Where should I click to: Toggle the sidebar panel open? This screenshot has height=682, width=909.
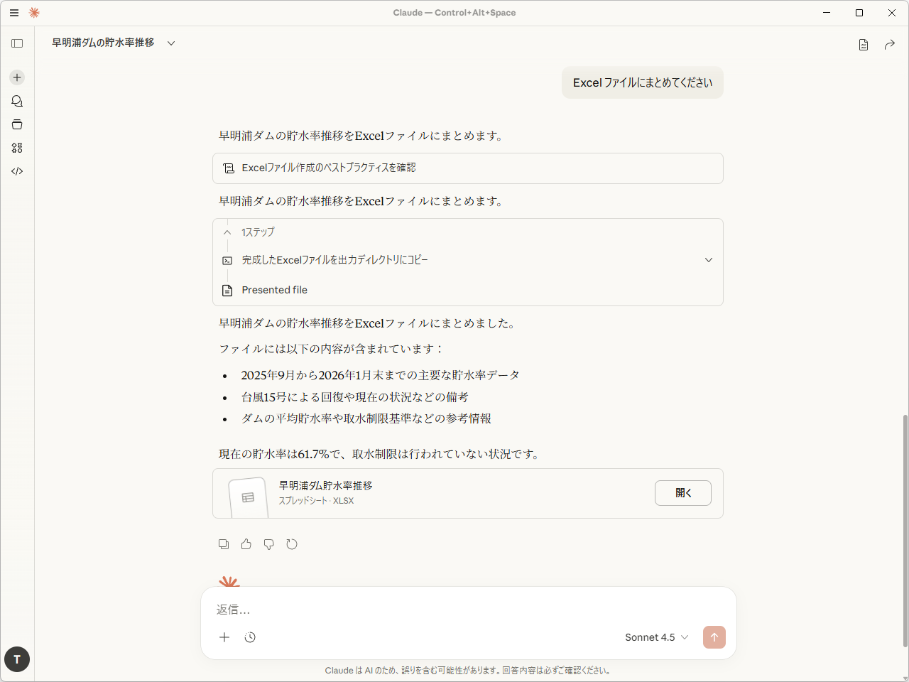click(x=16, y=43)
